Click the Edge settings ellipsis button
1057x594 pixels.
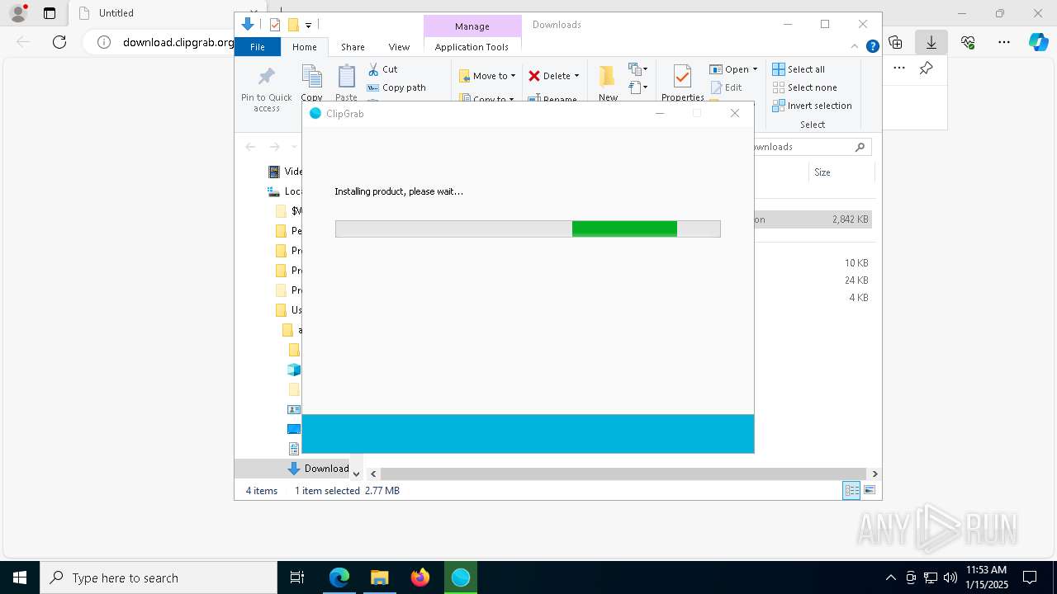coord(1004,42)
